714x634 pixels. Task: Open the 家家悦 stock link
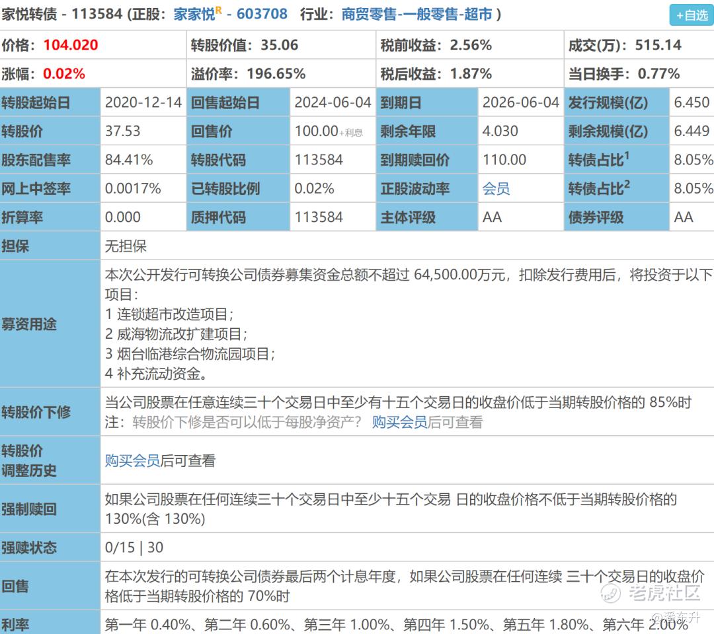pyautogui.click(x=194, y=14)
